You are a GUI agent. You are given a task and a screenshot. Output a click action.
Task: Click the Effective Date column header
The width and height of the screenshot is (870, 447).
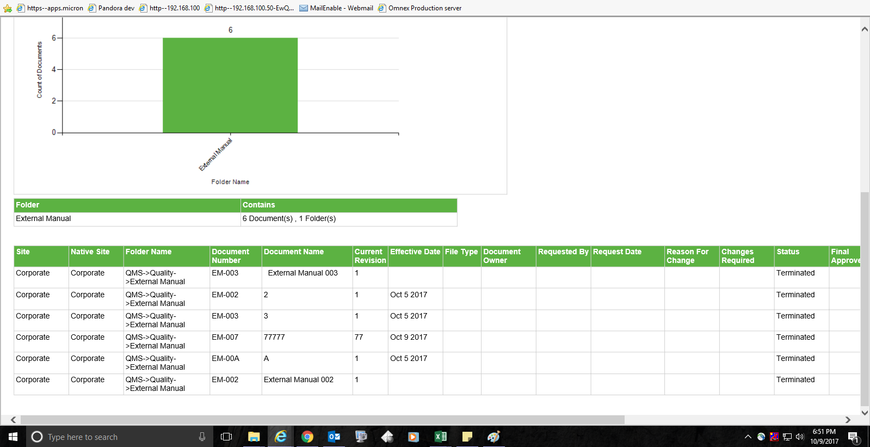(x=415, y=256)
